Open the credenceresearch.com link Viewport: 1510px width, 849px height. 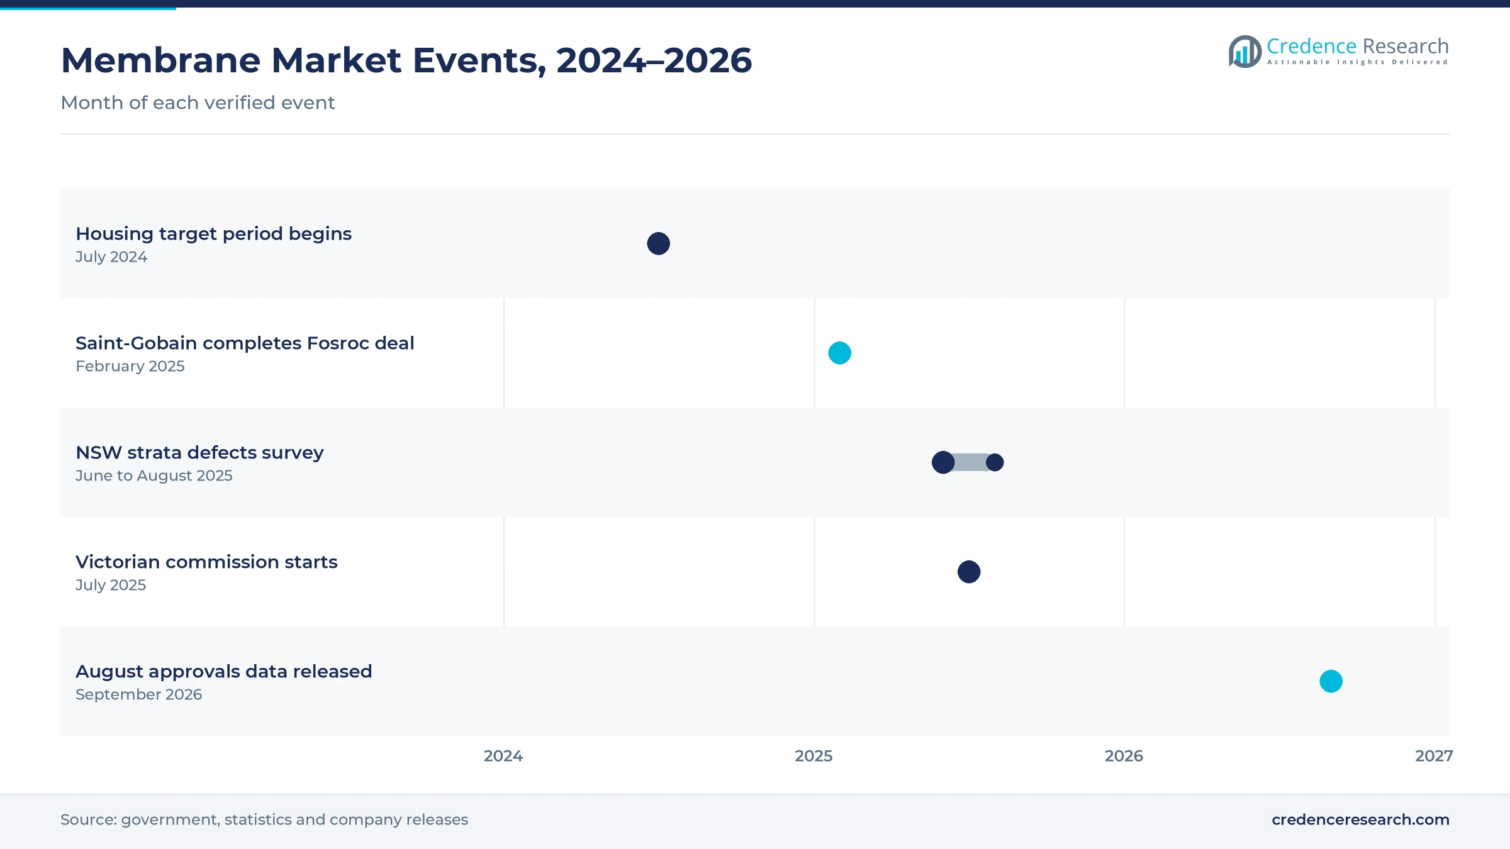(1360, 819)
